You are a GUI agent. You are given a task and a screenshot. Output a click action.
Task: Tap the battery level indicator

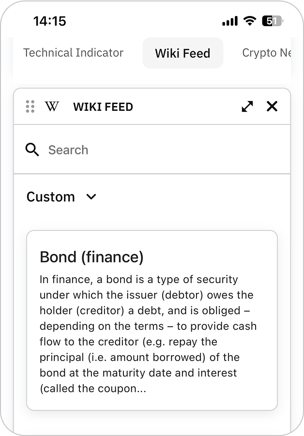tap(273, 21)
